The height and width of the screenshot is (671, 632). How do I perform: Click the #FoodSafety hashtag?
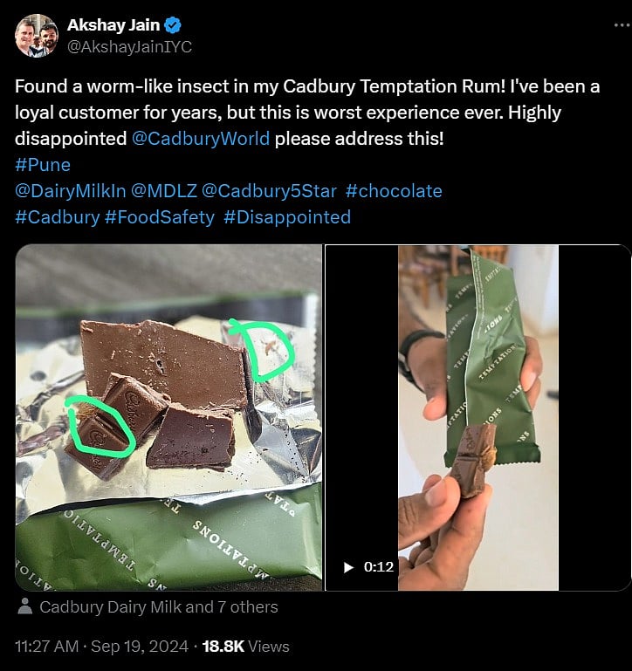pos(160,217)
